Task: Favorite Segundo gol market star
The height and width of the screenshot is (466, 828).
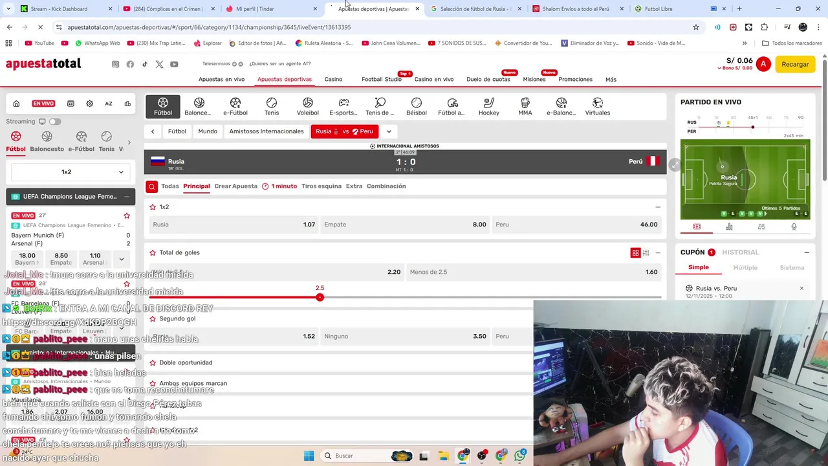Action: tap(153, 319)
